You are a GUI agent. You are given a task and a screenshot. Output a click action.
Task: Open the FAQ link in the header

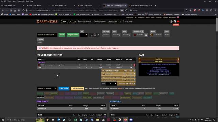click(136, 18)
